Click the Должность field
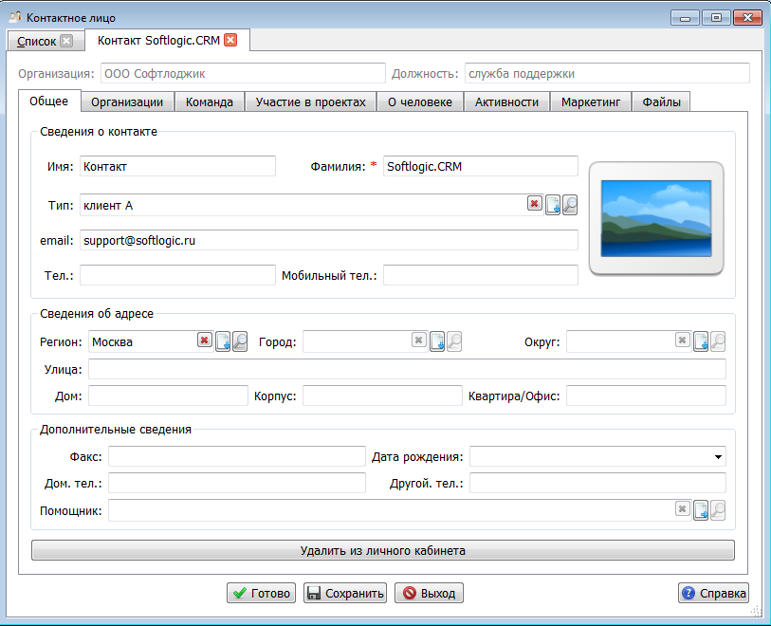 tap(607, 73)
